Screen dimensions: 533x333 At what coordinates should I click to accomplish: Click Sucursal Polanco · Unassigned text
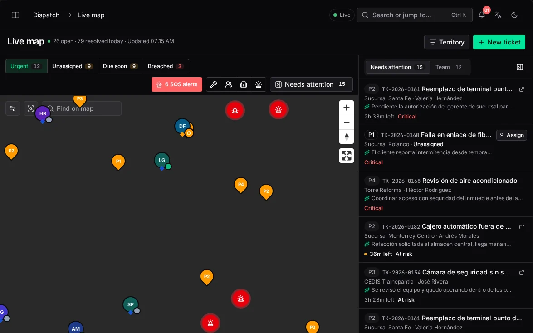tap(404, 144)
